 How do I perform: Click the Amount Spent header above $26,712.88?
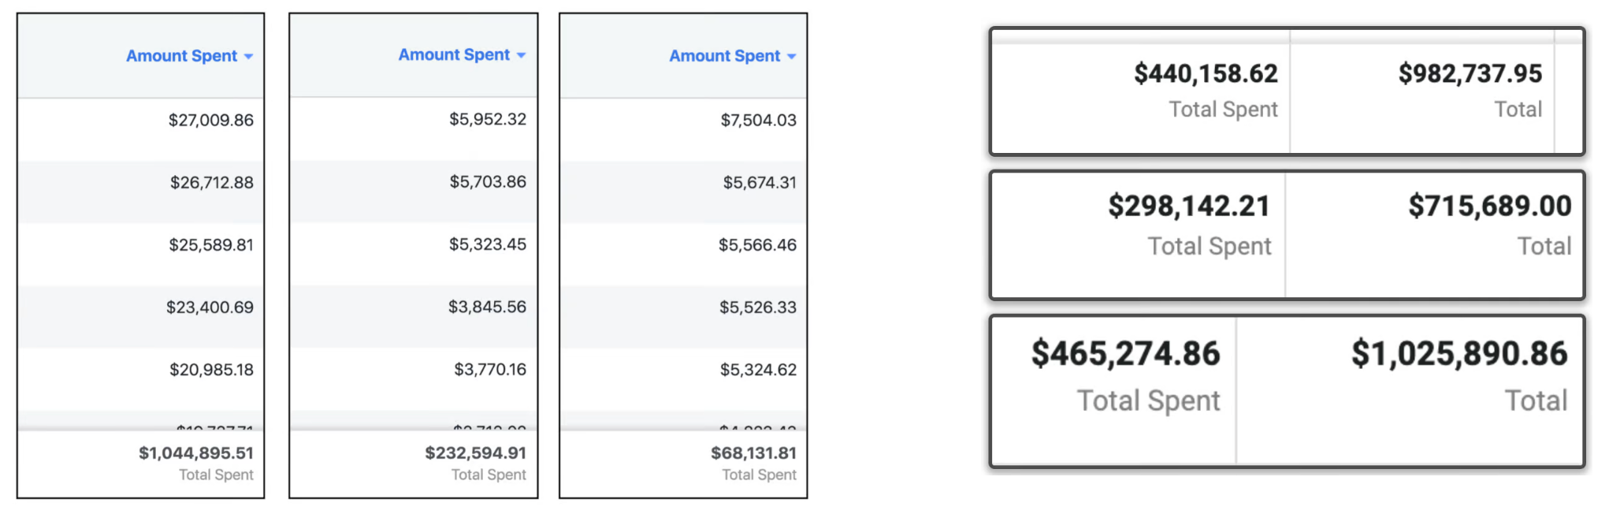coord(181,56)
